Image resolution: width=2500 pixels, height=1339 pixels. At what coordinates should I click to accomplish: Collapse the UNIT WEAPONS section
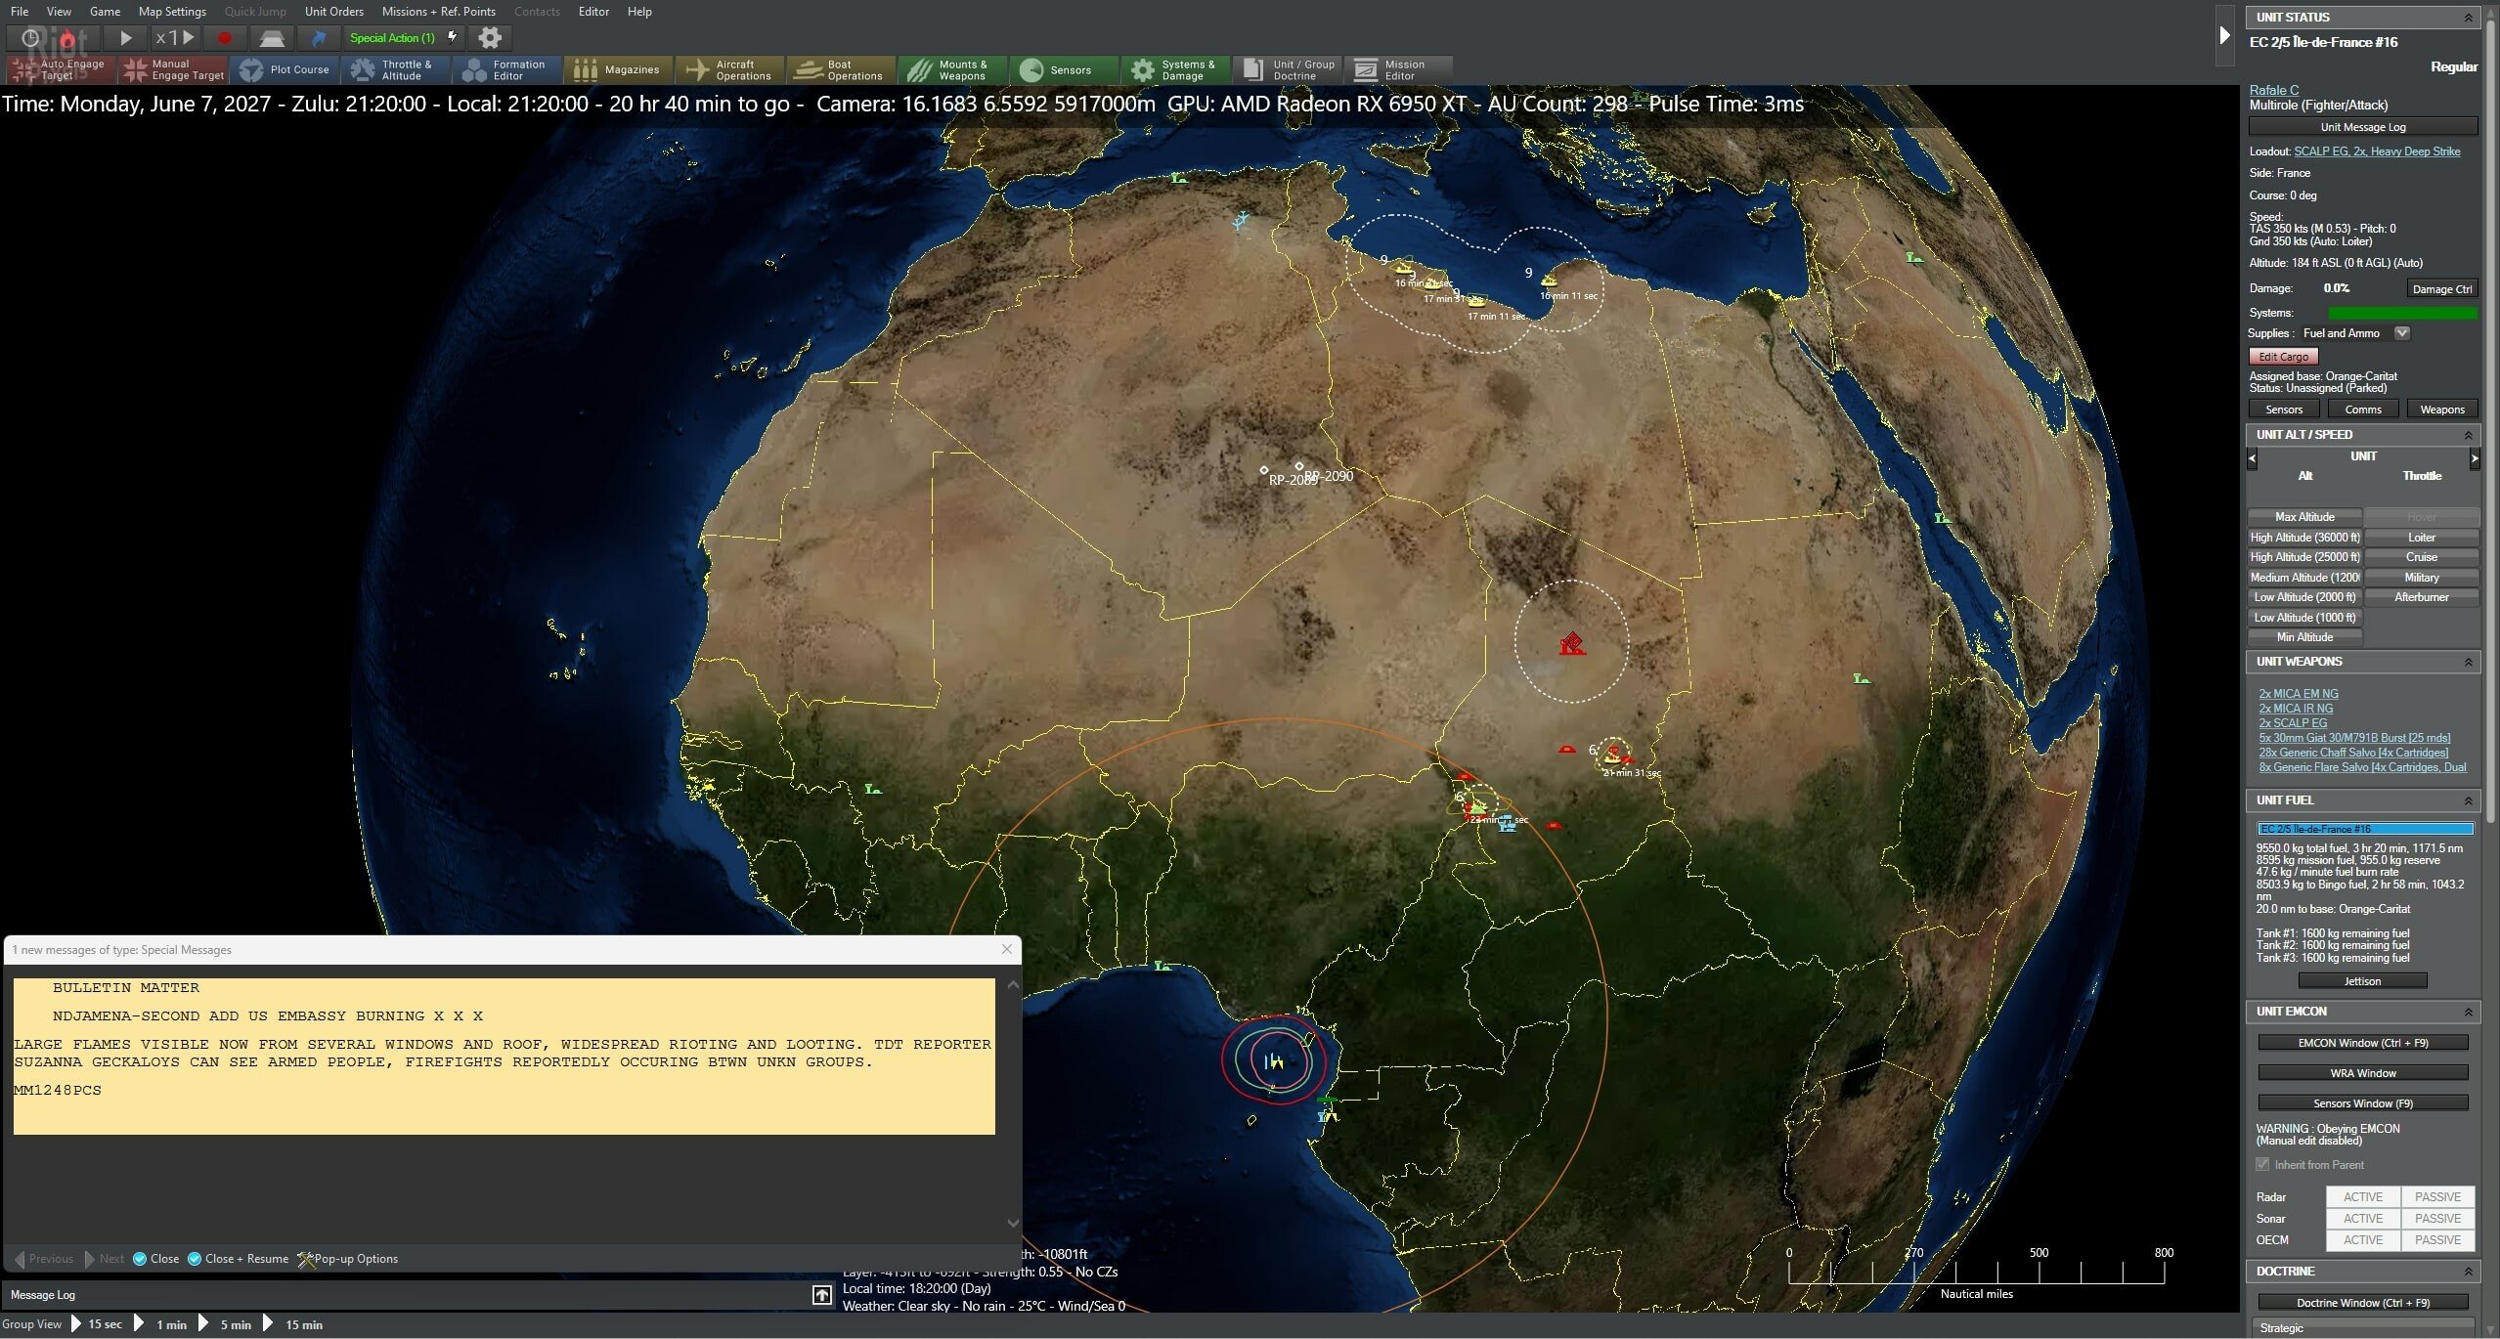[2469, 662]
